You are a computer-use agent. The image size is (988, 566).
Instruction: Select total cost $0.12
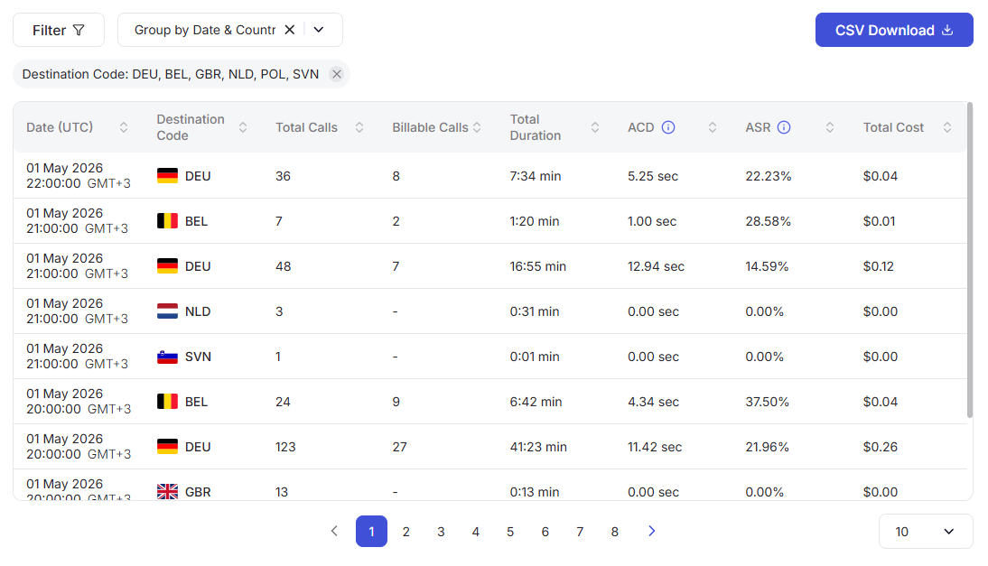879,266
